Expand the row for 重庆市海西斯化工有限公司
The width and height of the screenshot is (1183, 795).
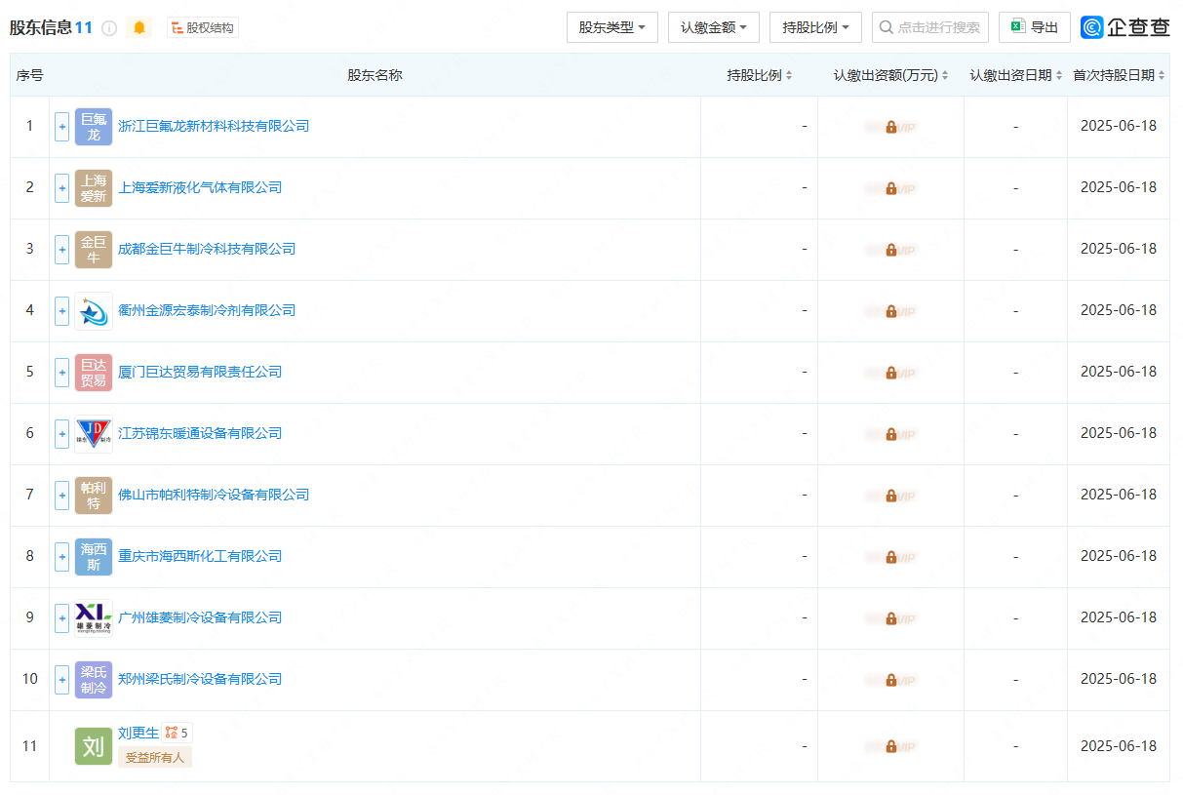(61, 556)
